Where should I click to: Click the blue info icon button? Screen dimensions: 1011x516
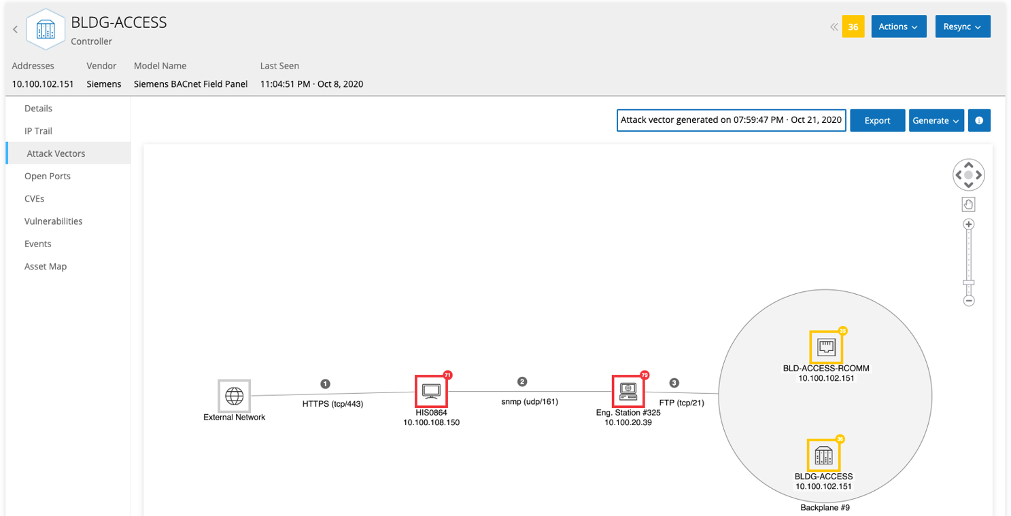click(x=979, y=120)
